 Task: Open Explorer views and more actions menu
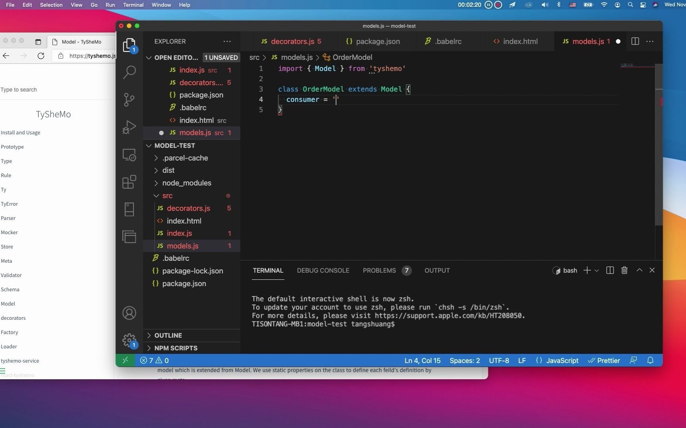click(227, 41)
